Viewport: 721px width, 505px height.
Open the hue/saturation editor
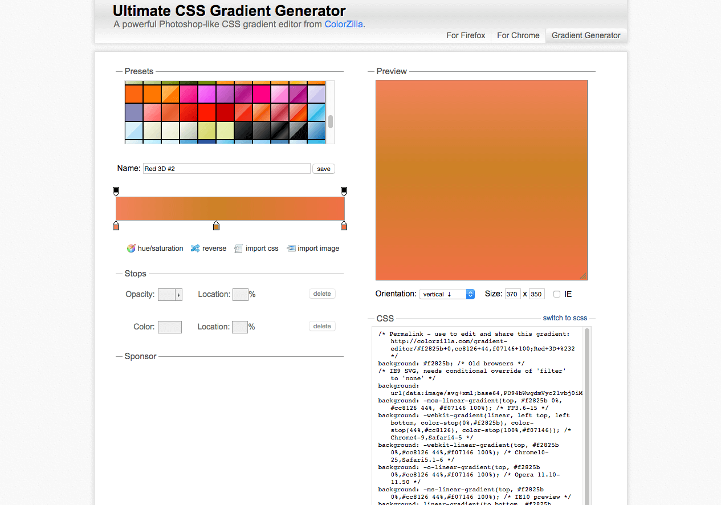tap(155, 248)
